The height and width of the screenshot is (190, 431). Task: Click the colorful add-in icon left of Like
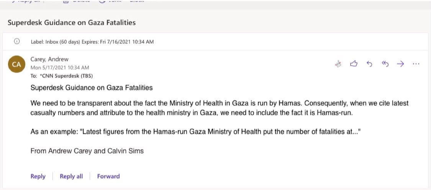(338, 64)
